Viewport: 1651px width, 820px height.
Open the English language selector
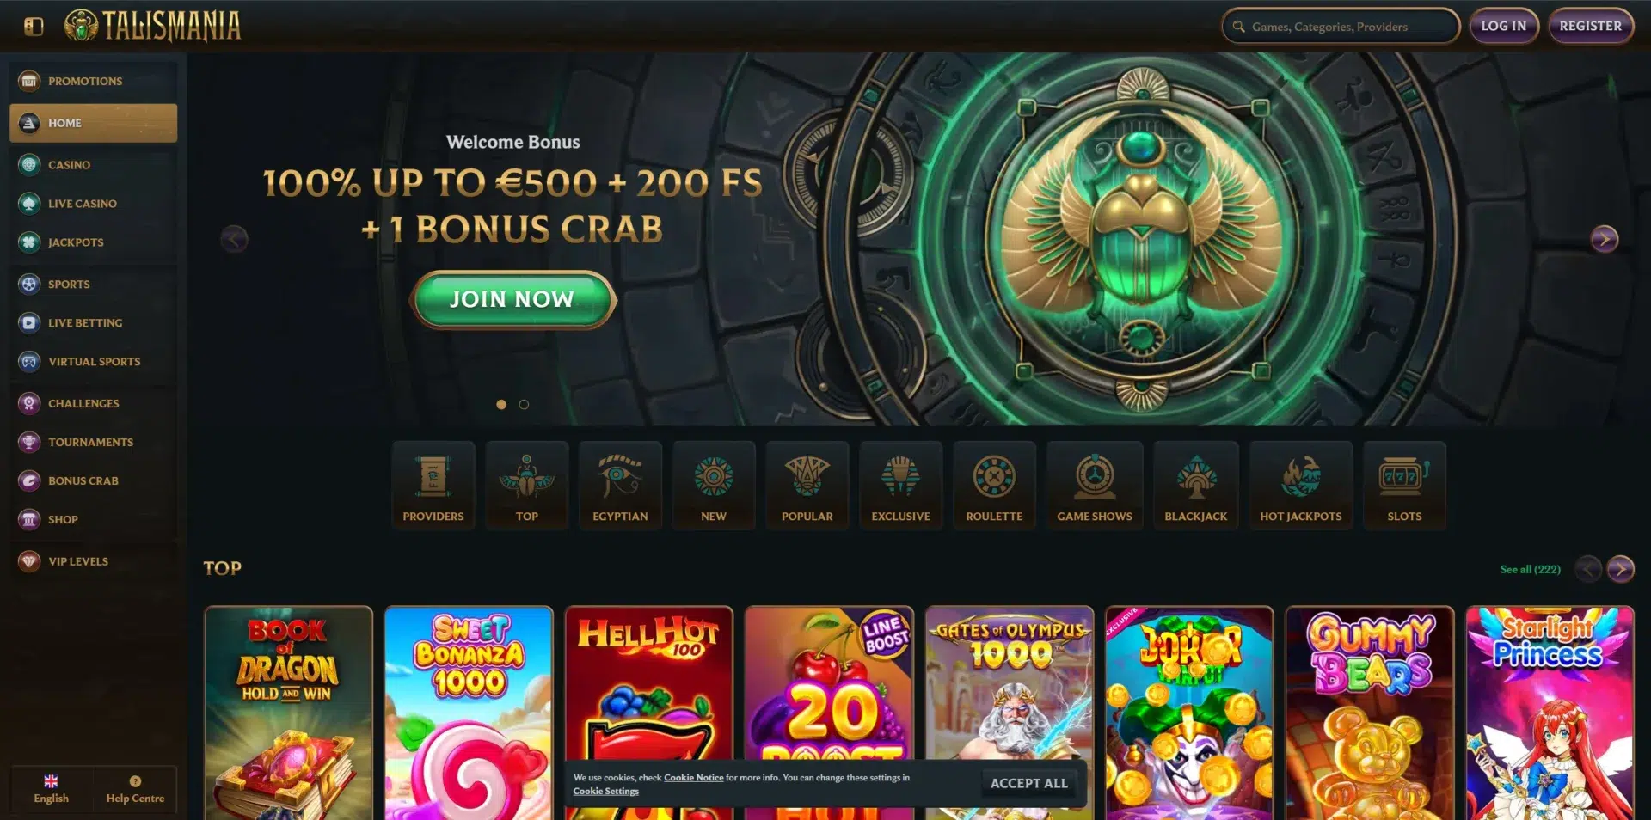pyautogui.click(x=51, y=789)
